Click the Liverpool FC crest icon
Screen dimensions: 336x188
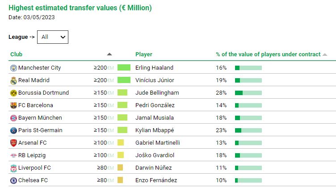pos(13,168)
